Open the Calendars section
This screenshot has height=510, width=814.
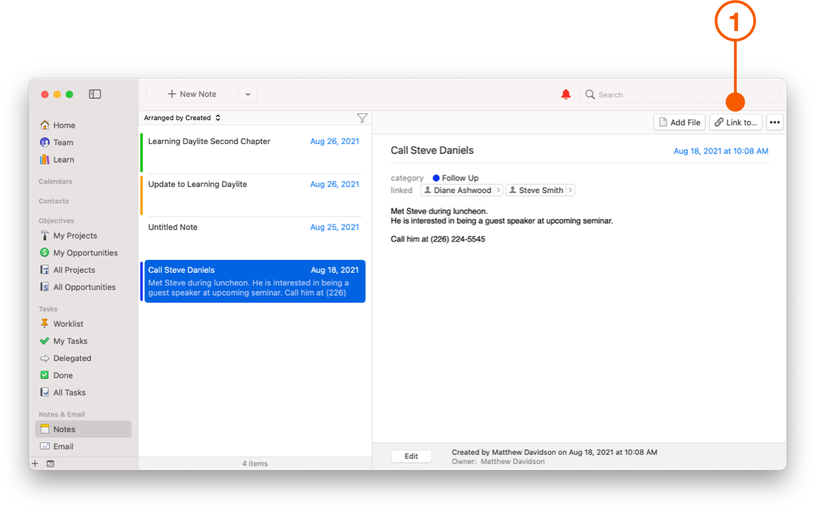pos(55,181)
